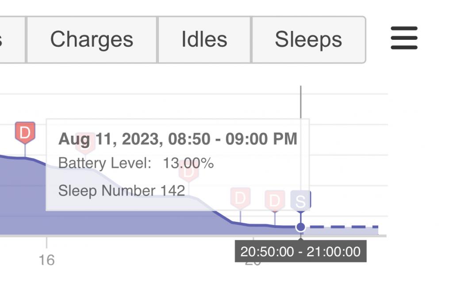Viewport: 453px width, 281px height.
Task: Click the vertical crosshair line above the tooltip
Action: pyautogui.click(x=301, y=102)
